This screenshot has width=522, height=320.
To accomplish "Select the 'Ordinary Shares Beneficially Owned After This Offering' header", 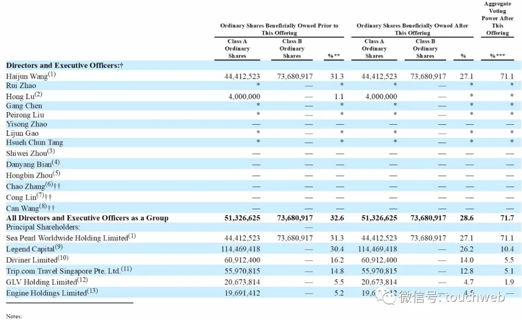I will click(412, 29).
